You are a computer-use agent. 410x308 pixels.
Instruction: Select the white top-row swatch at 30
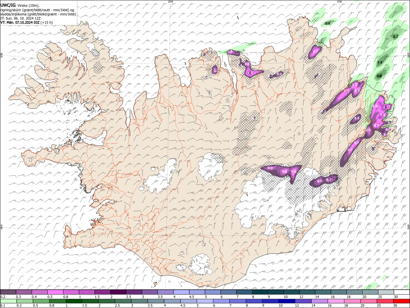(x=401, y=292)
